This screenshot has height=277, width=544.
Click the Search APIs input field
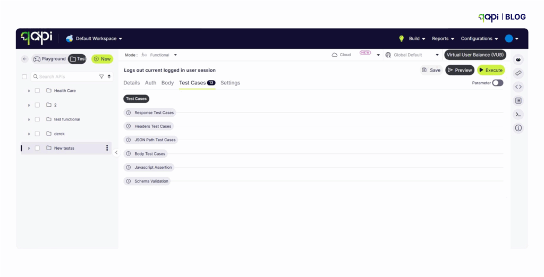click(x=66, y=77)
